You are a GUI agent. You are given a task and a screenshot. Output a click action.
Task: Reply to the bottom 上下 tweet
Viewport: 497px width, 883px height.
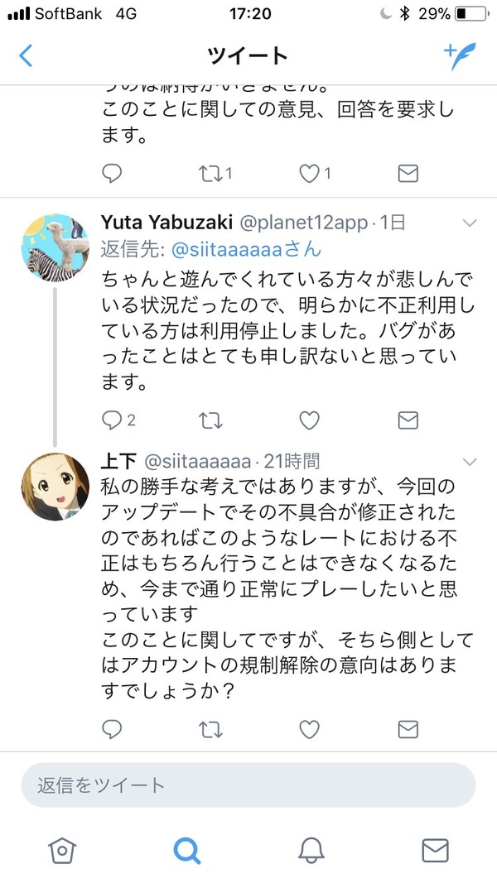point(112,729)
